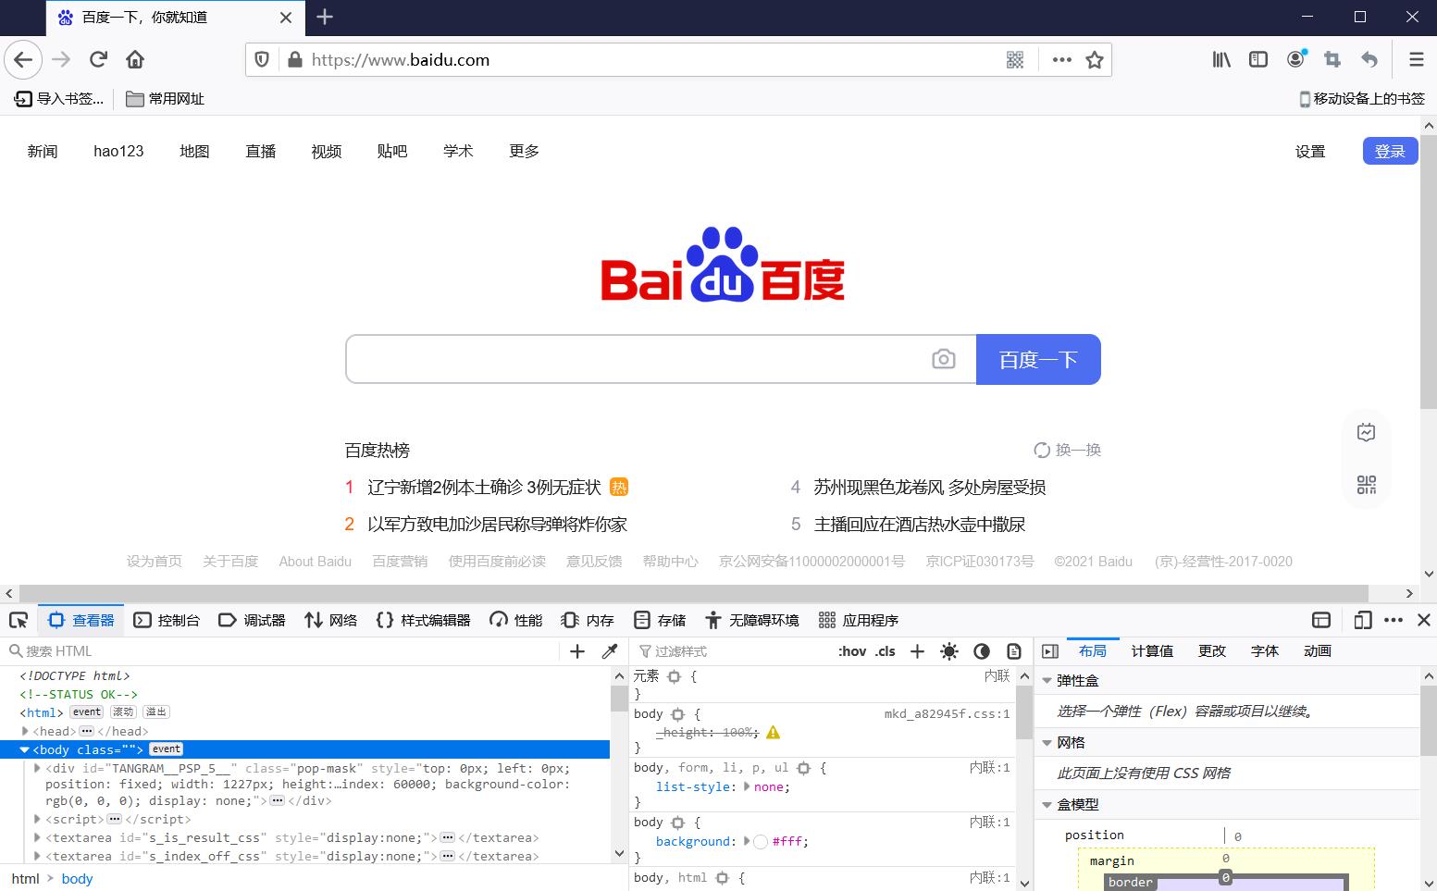1437x891 pixels.
Task: Toggle the :hov pseudo-class panel
Action: point(852,651)
